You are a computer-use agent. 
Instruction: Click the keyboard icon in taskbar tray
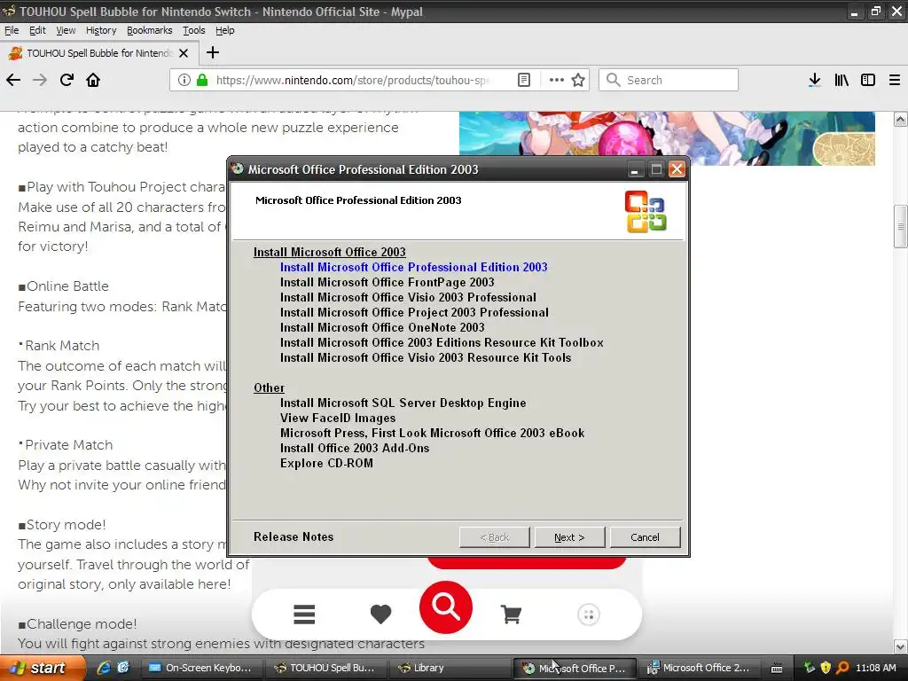(x=777, y=669)
